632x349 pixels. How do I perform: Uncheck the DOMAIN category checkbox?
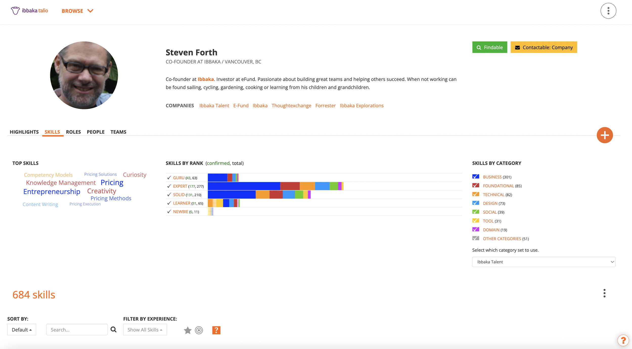pos(476,229)
